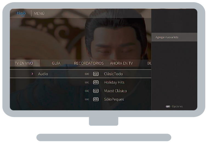Open Opciones in the side panel
The image size is (208, 143).
[177, 106]
